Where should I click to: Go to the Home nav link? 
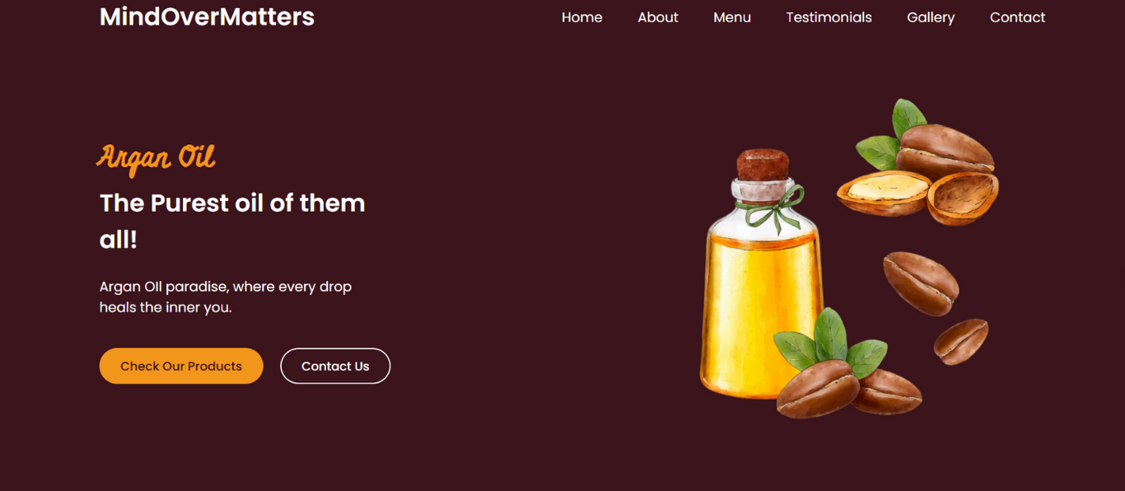581,17
